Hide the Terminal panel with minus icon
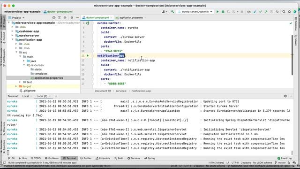300x169 pixels. [x=291, y=96]
